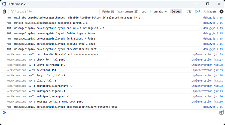
Task: Toggle the XHR filter
Action: pyautogui.click(x=198, y=11)
